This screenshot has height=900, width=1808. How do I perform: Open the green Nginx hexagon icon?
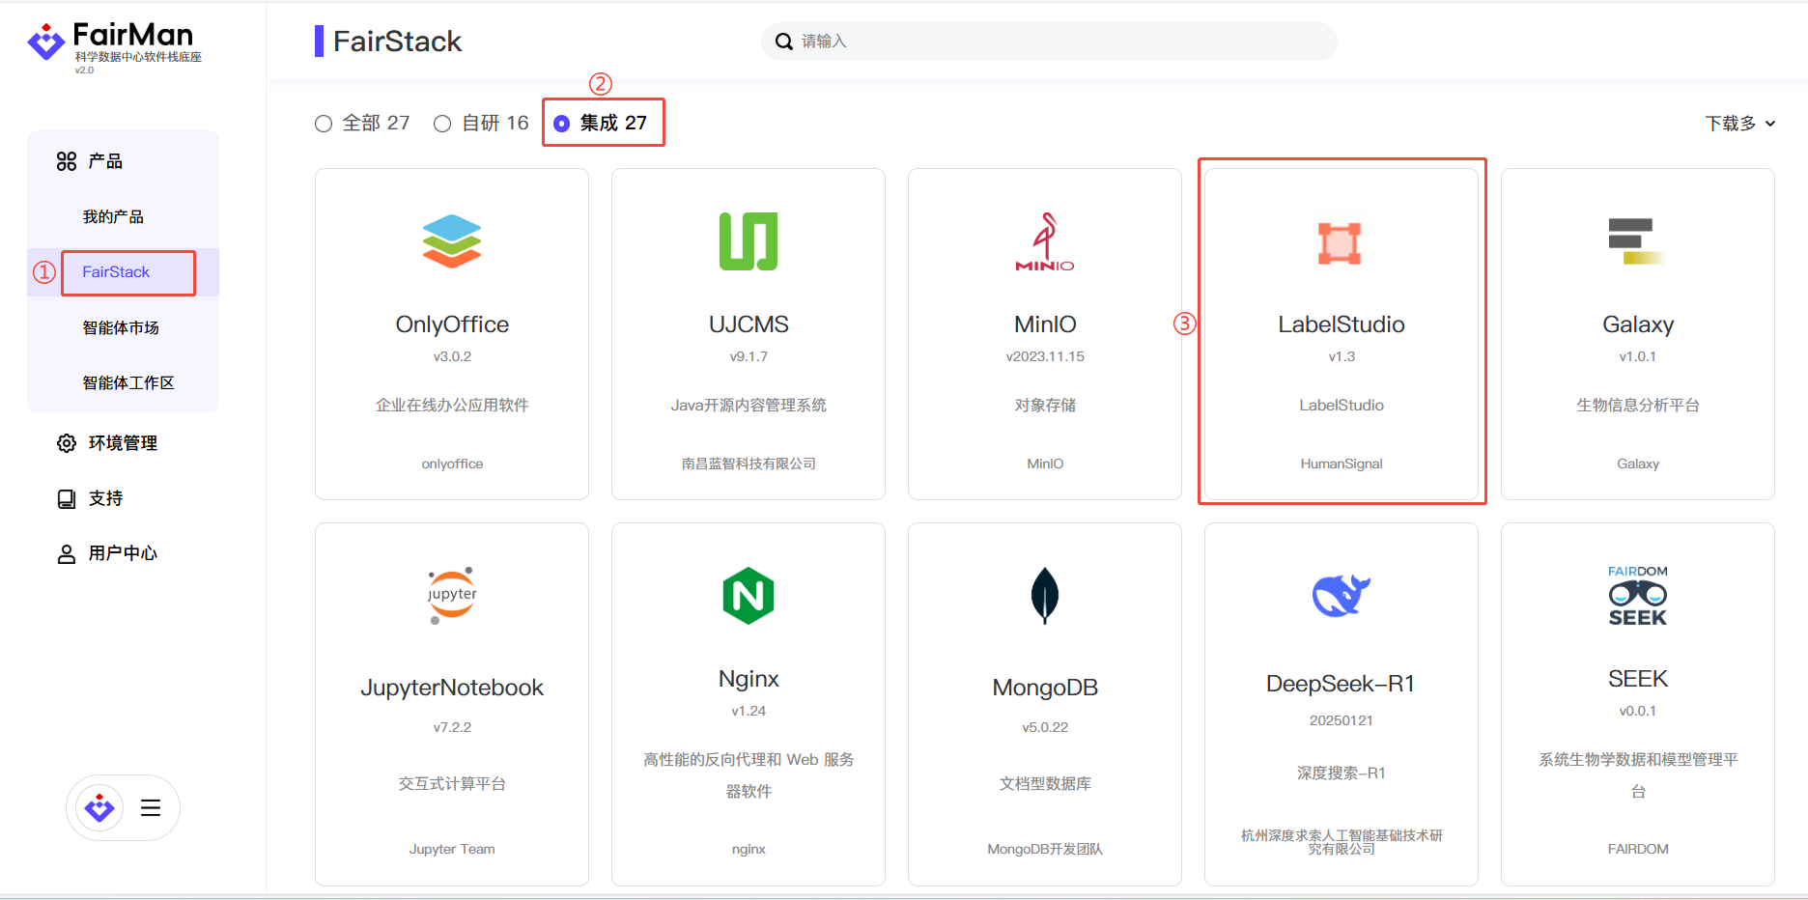click(749, 596)
